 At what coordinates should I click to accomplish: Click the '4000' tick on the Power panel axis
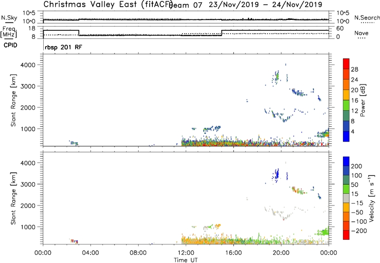point(28,65)
